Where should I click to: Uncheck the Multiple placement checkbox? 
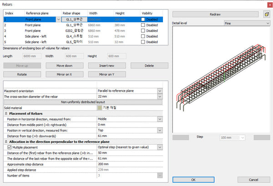click(10, 147)
